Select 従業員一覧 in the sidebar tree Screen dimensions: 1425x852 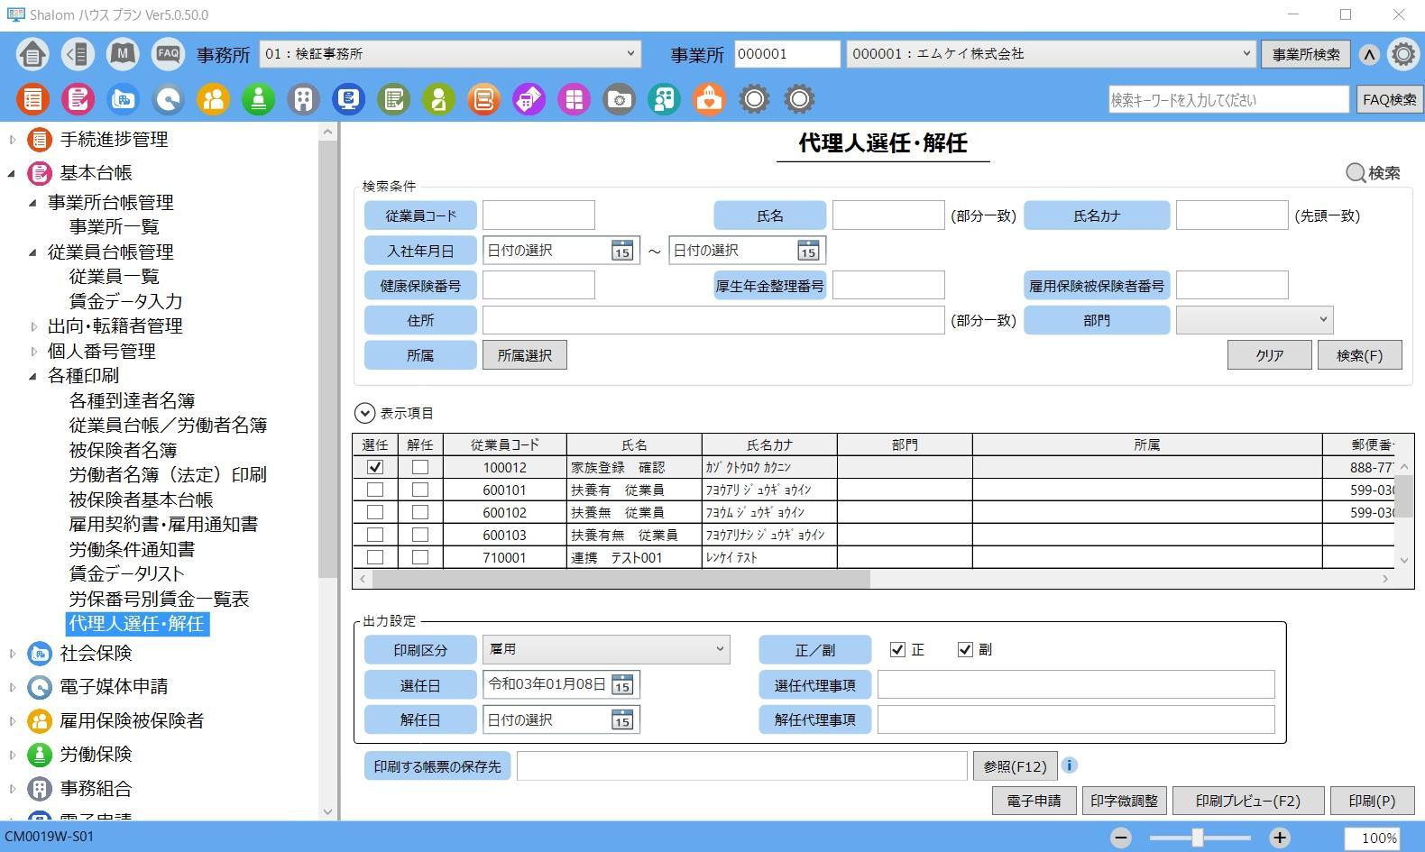coord(114,277)
